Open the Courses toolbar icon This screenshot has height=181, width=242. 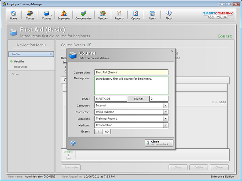click(47, 15)
